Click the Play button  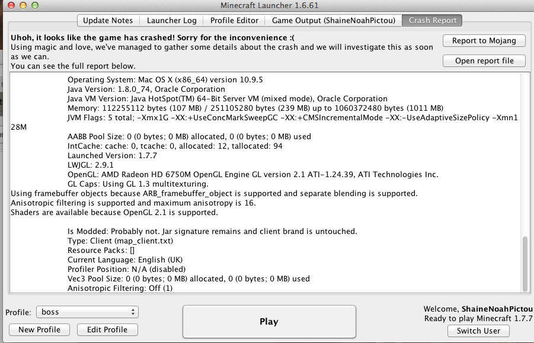pos(269,322)
